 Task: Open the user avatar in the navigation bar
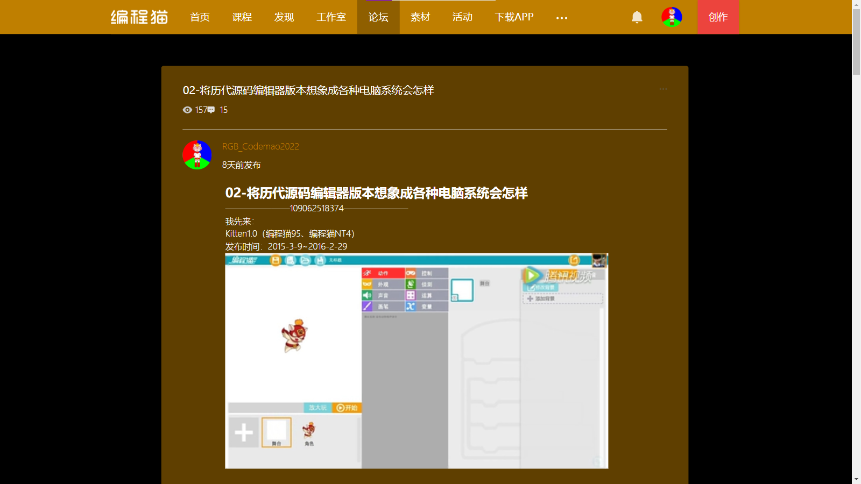coord(672,17)
